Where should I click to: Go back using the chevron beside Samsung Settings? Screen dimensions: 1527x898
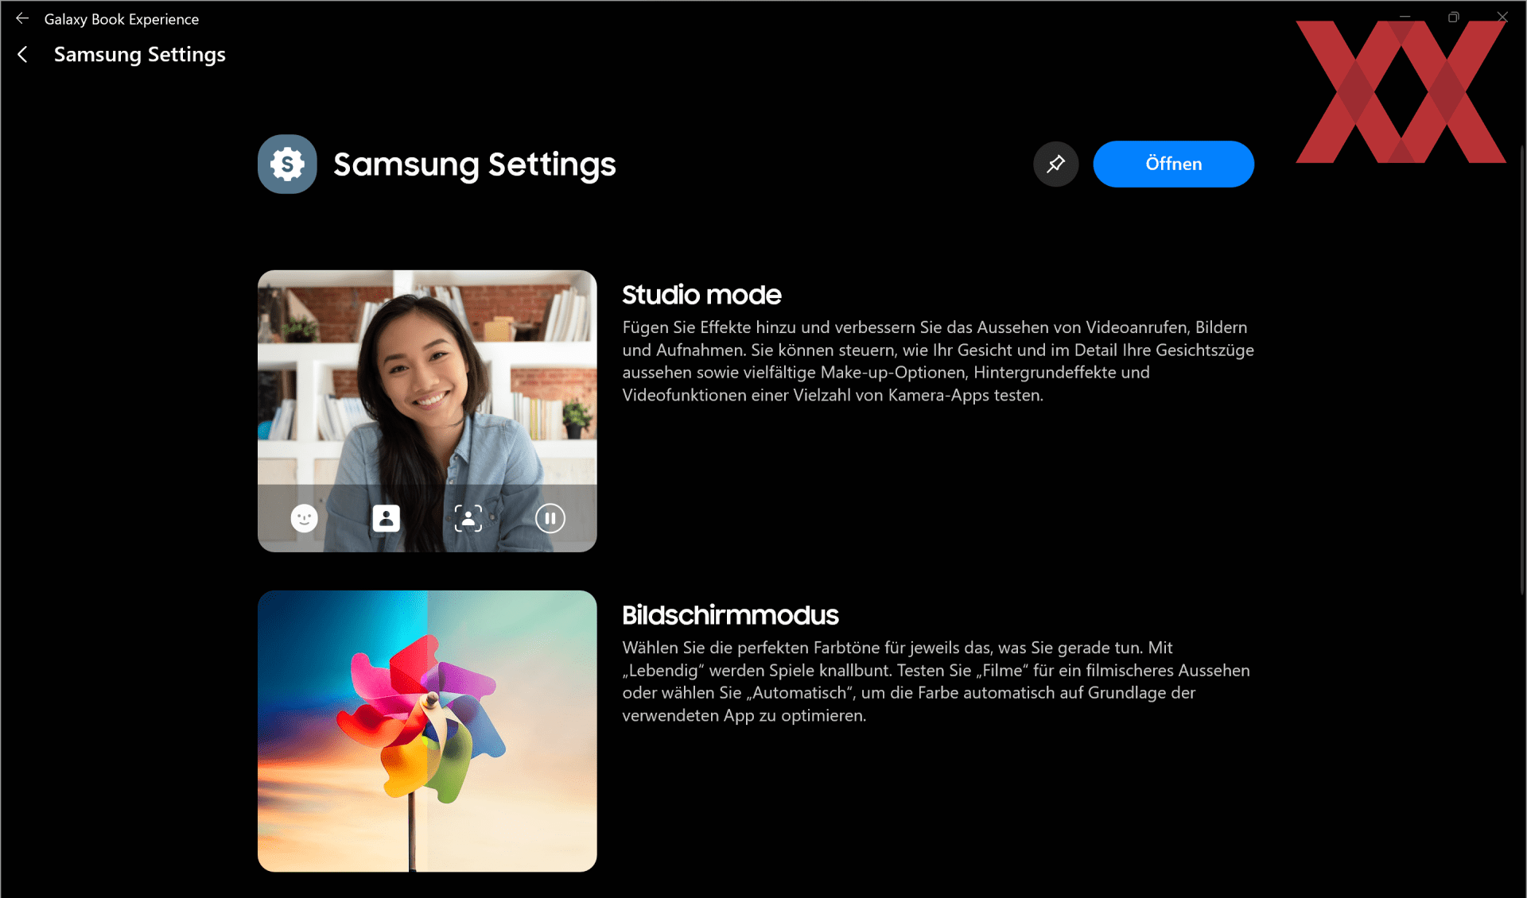tap(23, 54)
